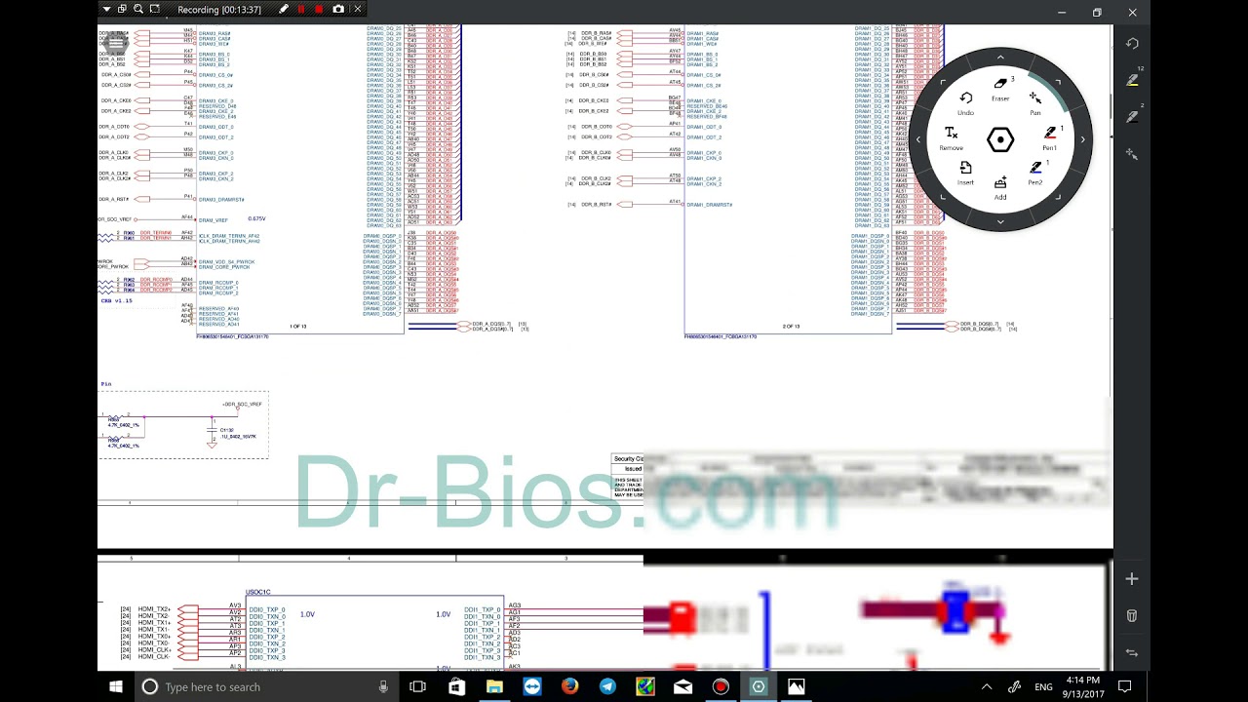Click the ENG language indicator

click(1043, 686)
